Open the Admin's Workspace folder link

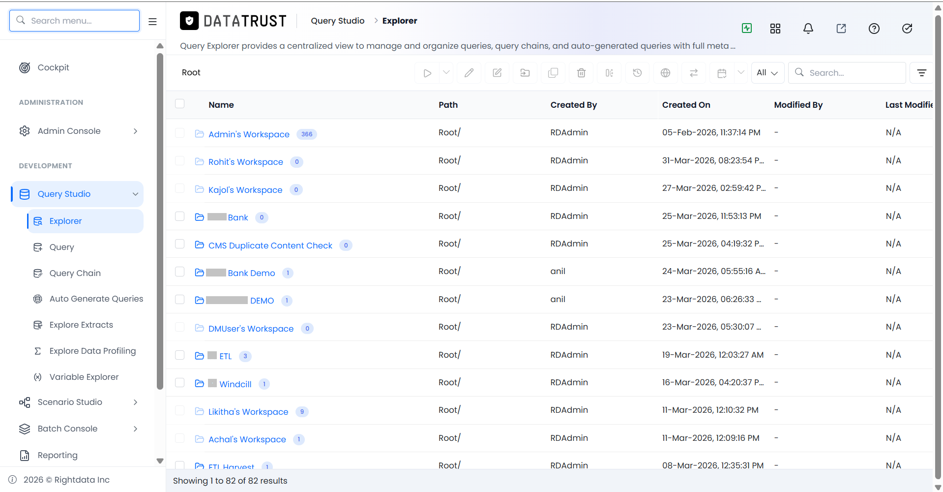click(x=249, y=134)
